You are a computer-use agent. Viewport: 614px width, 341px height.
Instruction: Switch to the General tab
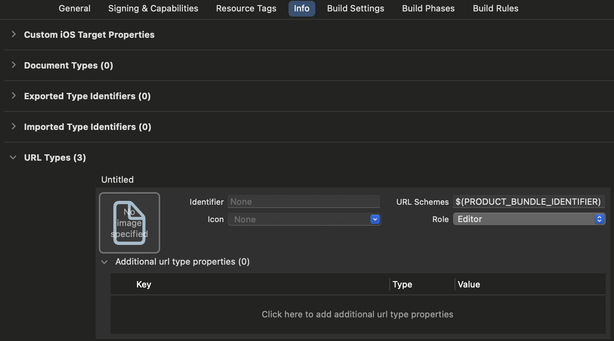point(74,8)
